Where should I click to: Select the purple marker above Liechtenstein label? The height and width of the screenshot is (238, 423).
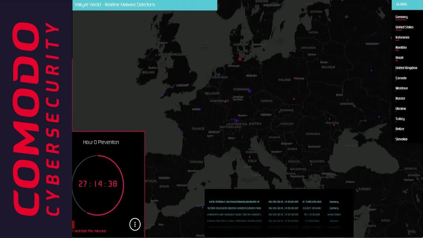click(236, 121)
